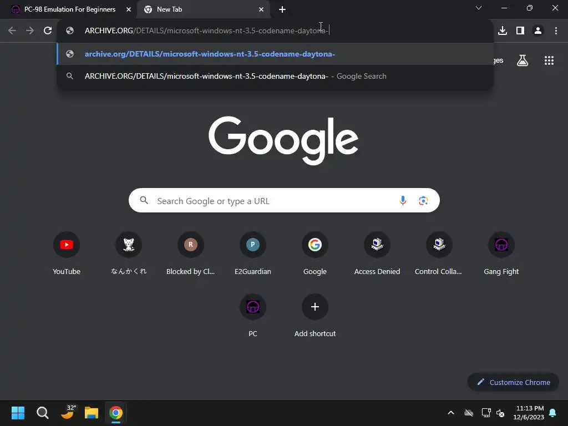Open the tab search chevron
Screen dimensions: 568x426
[x=479, y=8]
